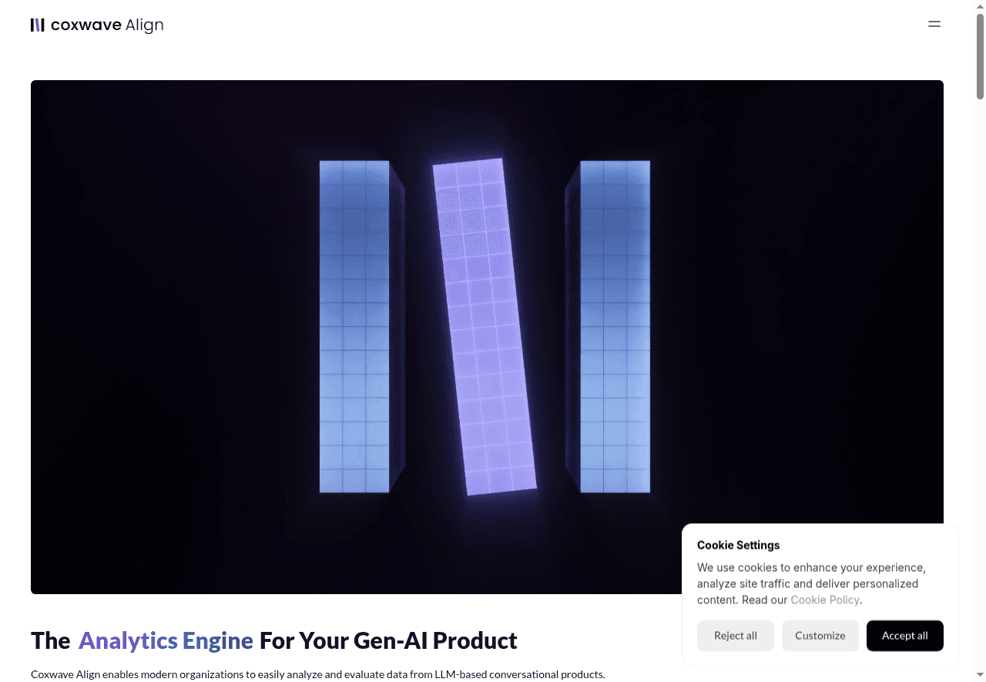Image resolution: width=986 pixels, height=682 pixels.
Task: Click the purple "Analytics Engine" heading text
Action: [x=166, y=640]
